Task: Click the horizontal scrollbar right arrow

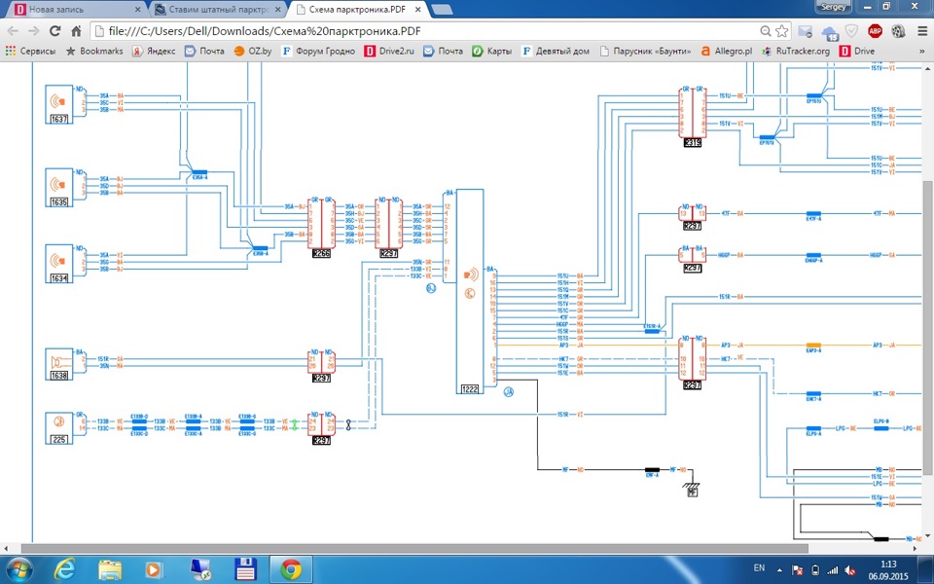Action: click(916, 548)
